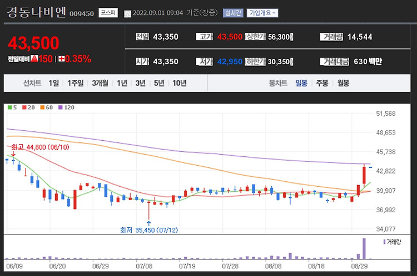Click the 하한가 value 30,350
The image size is (417, 276).
(x=280, y=62)
